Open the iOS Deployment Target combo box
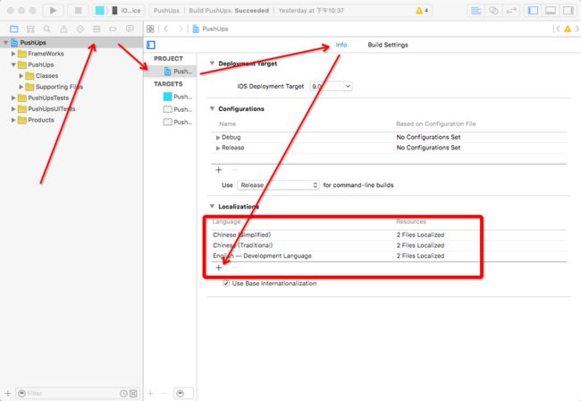This screenshot has width=581, height=401. pyautogui.click(x=332, y=87)
